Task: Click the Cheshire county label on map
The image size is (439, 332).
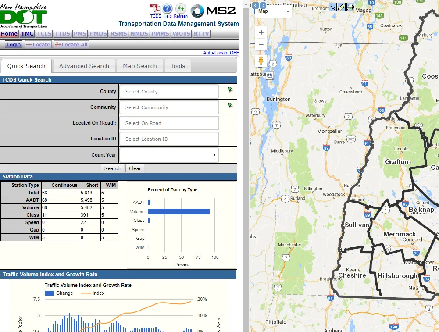Action: pyautogui.click(x=352, y=275)
